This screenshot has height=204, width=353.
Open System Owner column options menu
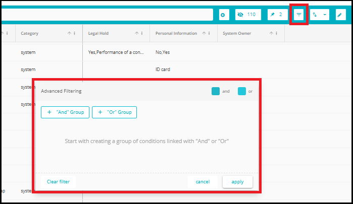[277, 34]
